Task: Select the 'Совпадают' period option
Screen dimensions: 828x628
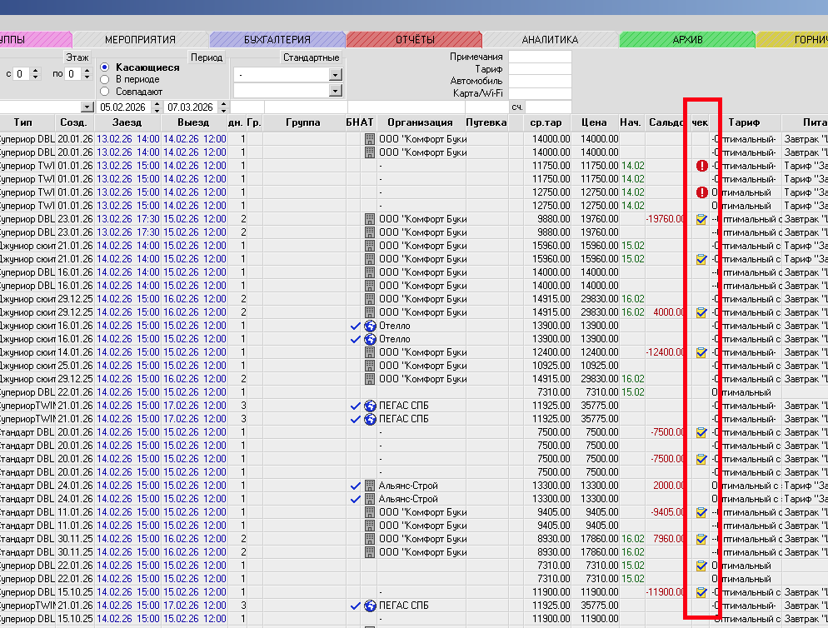Action: click(104, 92)
